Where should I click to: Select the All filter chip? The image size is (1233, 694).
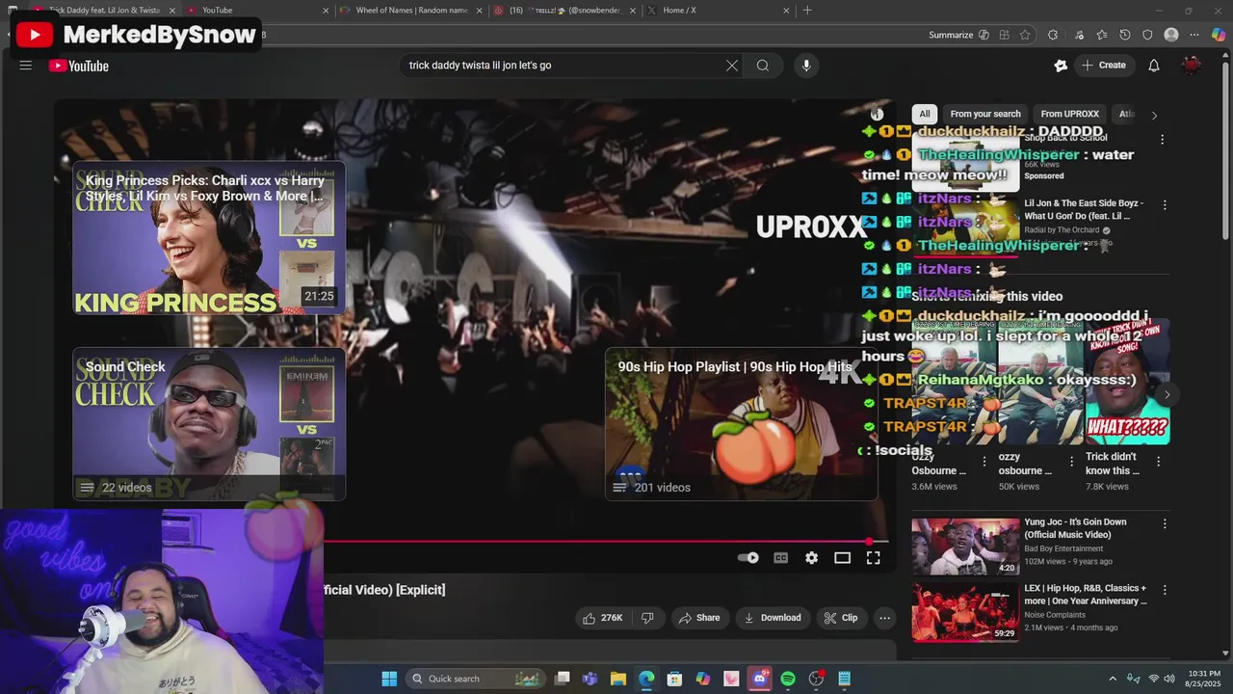coord(925,114)
